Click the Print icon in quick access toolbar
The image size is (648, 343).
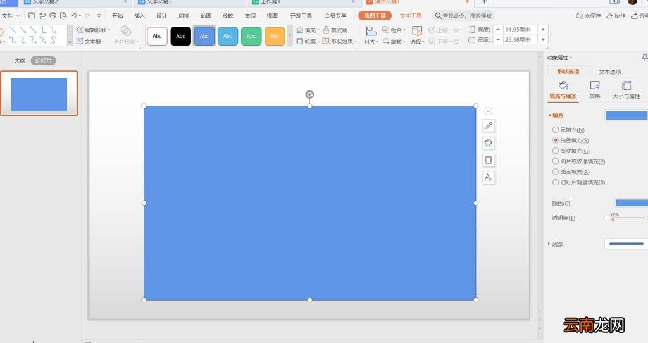click(x=53, y=16)
